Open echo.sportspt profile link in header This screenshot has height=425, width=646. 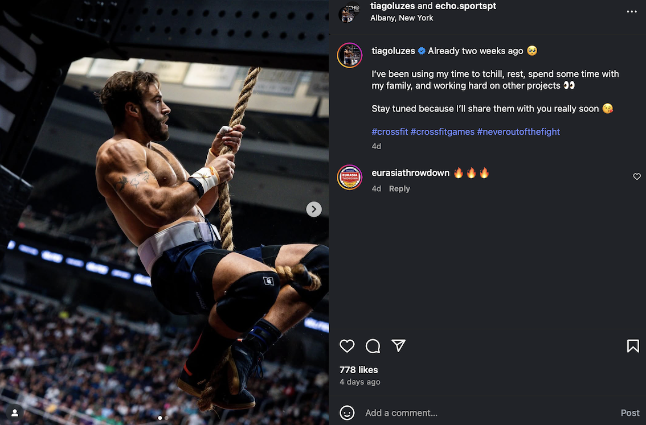coord(466,6)
